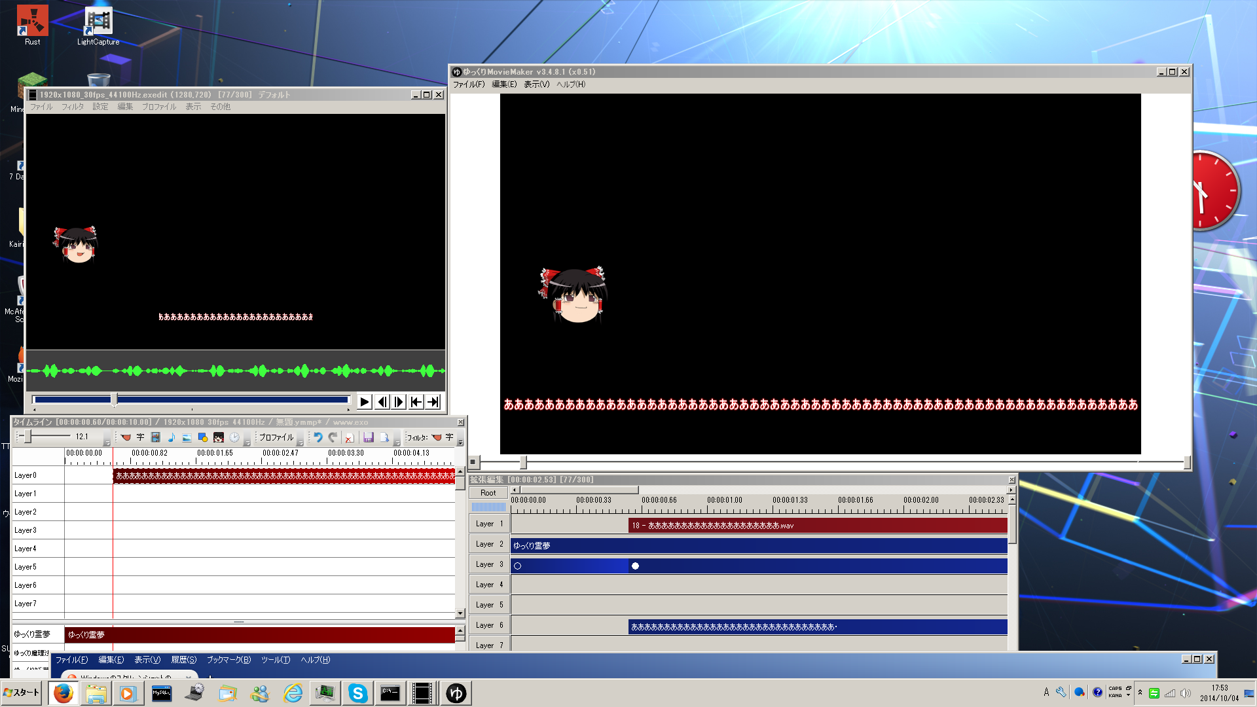Adjust the timeline zoom slider
The image size is (1257, 707).
(27, 437)
